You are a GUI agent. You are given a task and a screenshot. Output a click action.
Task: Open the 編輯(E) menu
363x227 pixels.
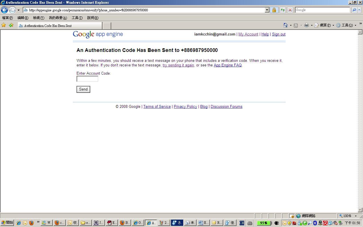(x=23, y=18)
